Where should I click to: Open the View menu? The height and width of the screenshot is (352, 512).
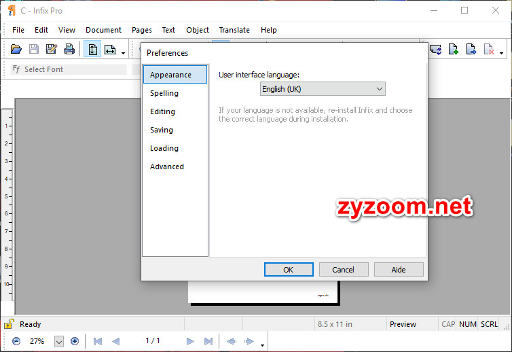67,30
